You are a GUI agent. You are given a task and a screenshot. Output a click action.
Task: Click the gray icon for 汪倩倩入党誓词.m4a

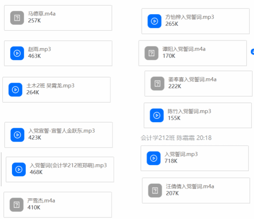point(155,191)
